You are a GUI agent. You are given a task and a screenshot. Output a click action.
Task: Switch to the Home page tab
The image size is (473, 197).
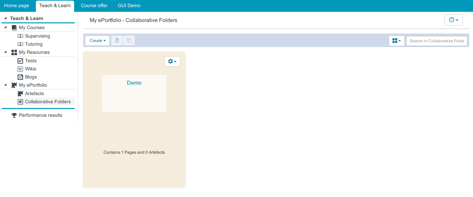click(17, 6)
